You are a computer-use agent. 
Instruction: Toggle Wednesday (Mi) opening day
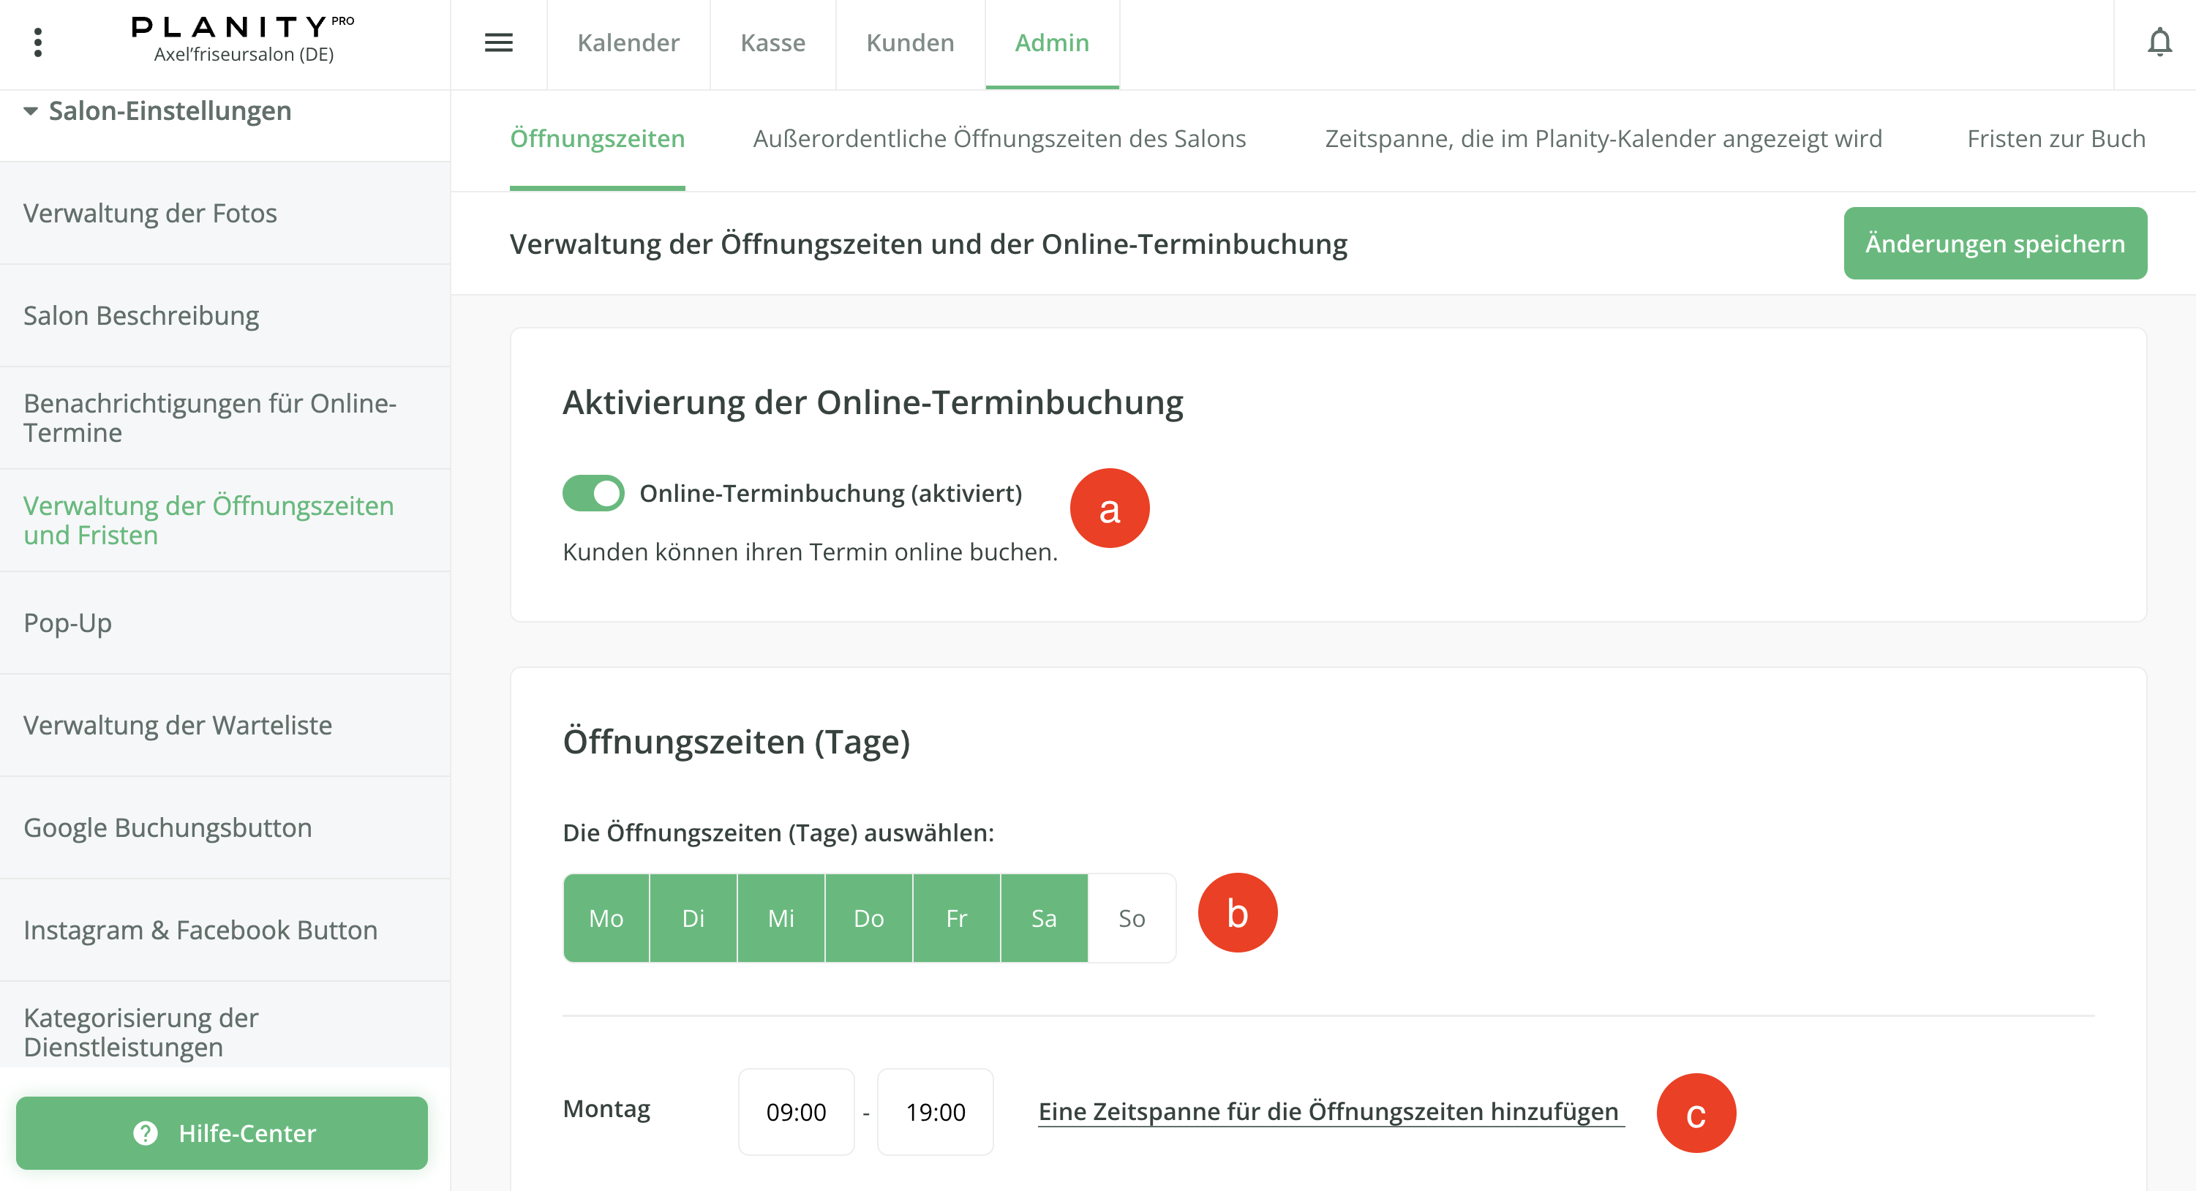coord(781,918)
